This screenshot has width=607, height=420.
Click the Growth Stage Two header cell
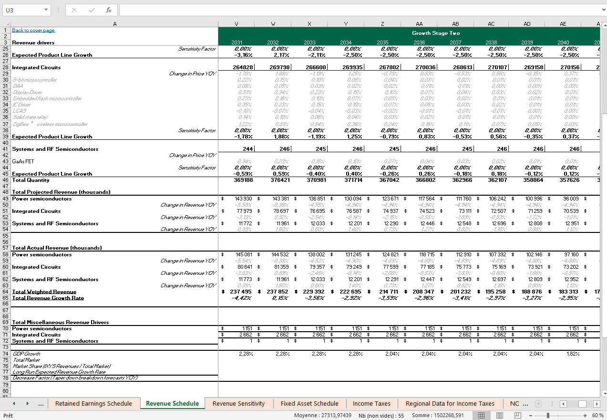tap(435, 33)
